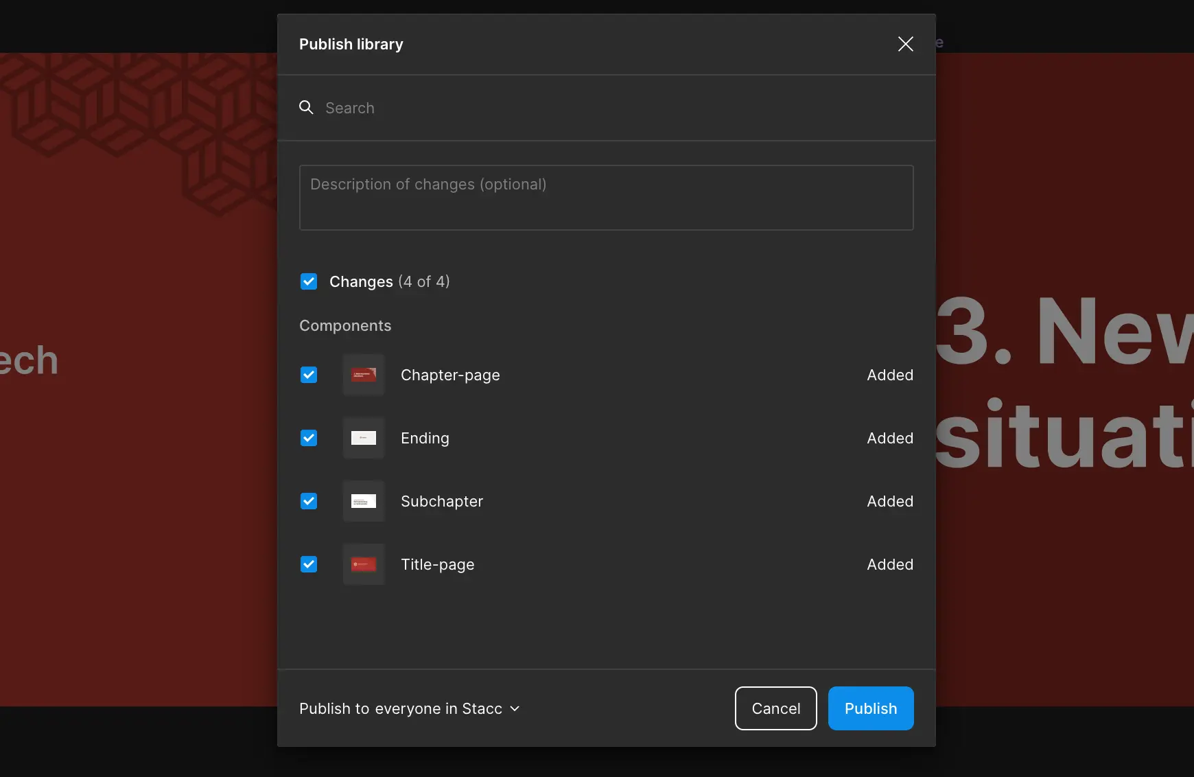Click the Subchapter component thumbnail
1194x777 pixels.
tap(364, 501)
